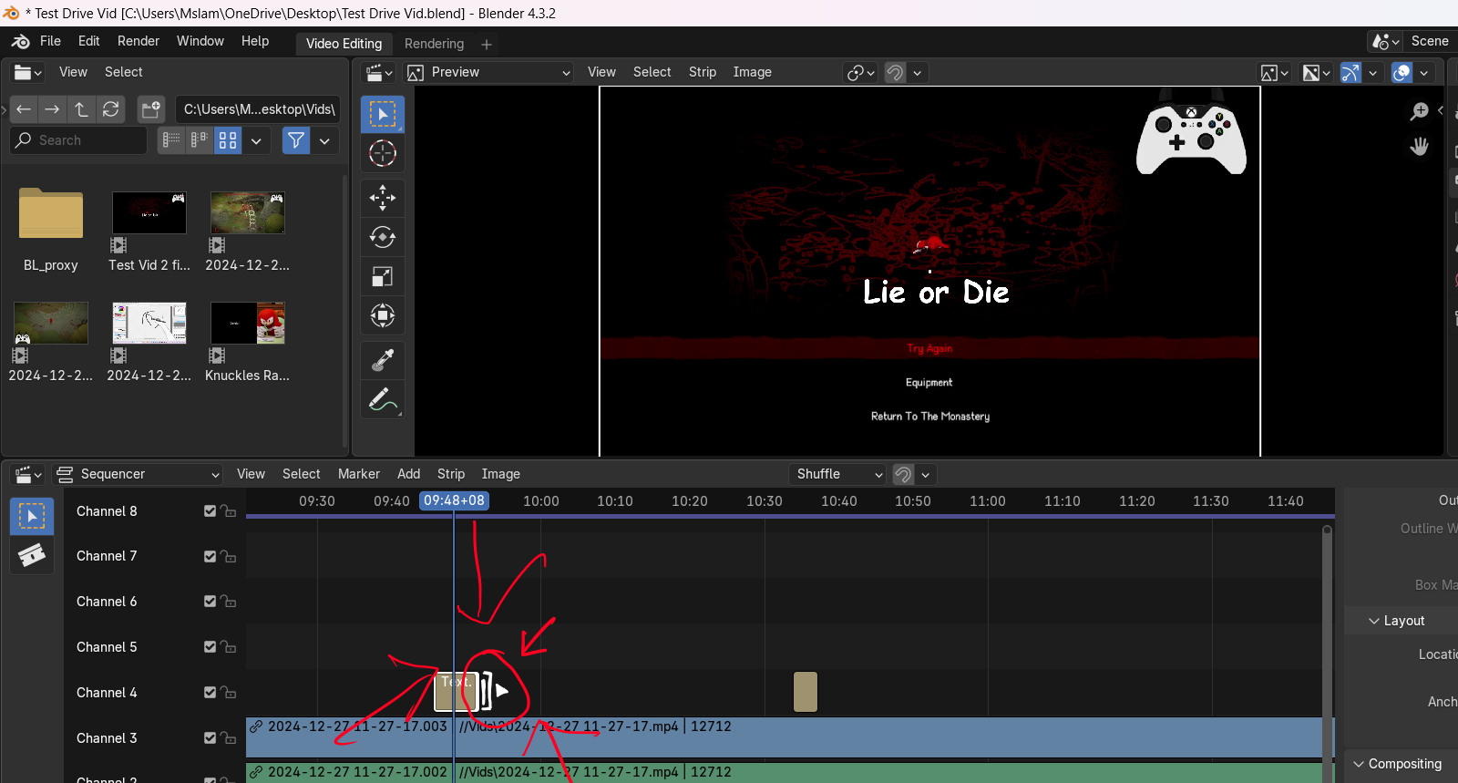Create a new folder in file browser
The height and width of the screenshot is (783, 1458).
point(151,109)
